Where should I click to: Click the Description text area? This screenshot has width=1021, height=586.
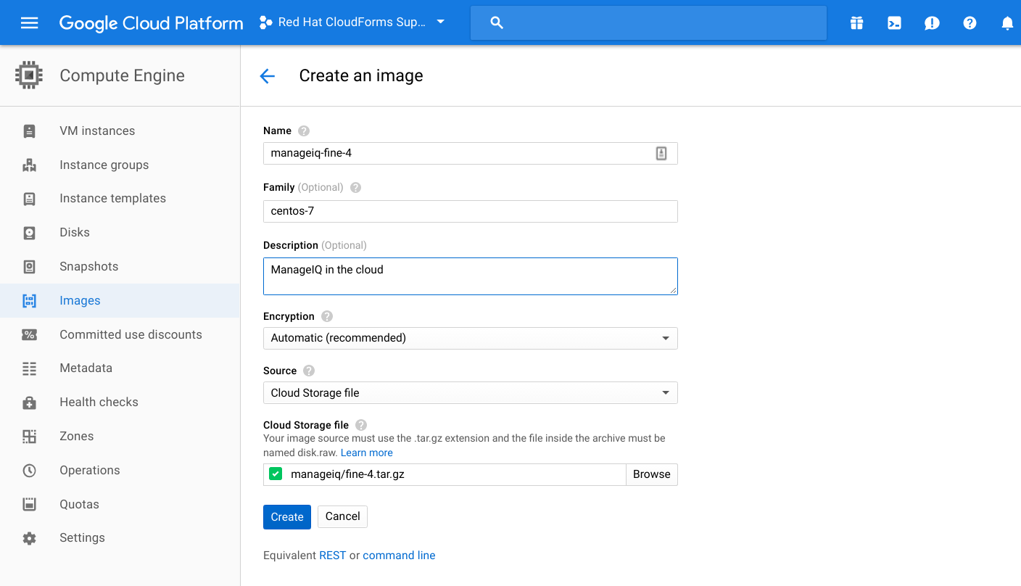(470, 276)
